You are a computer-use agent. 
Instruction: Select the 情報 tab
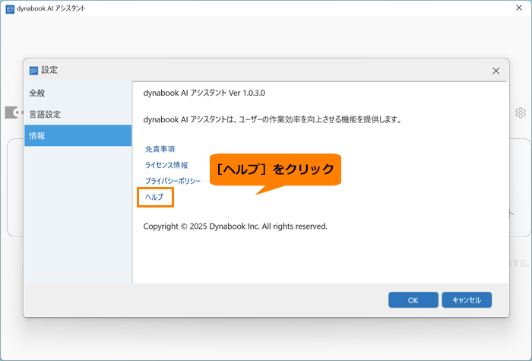78,136
